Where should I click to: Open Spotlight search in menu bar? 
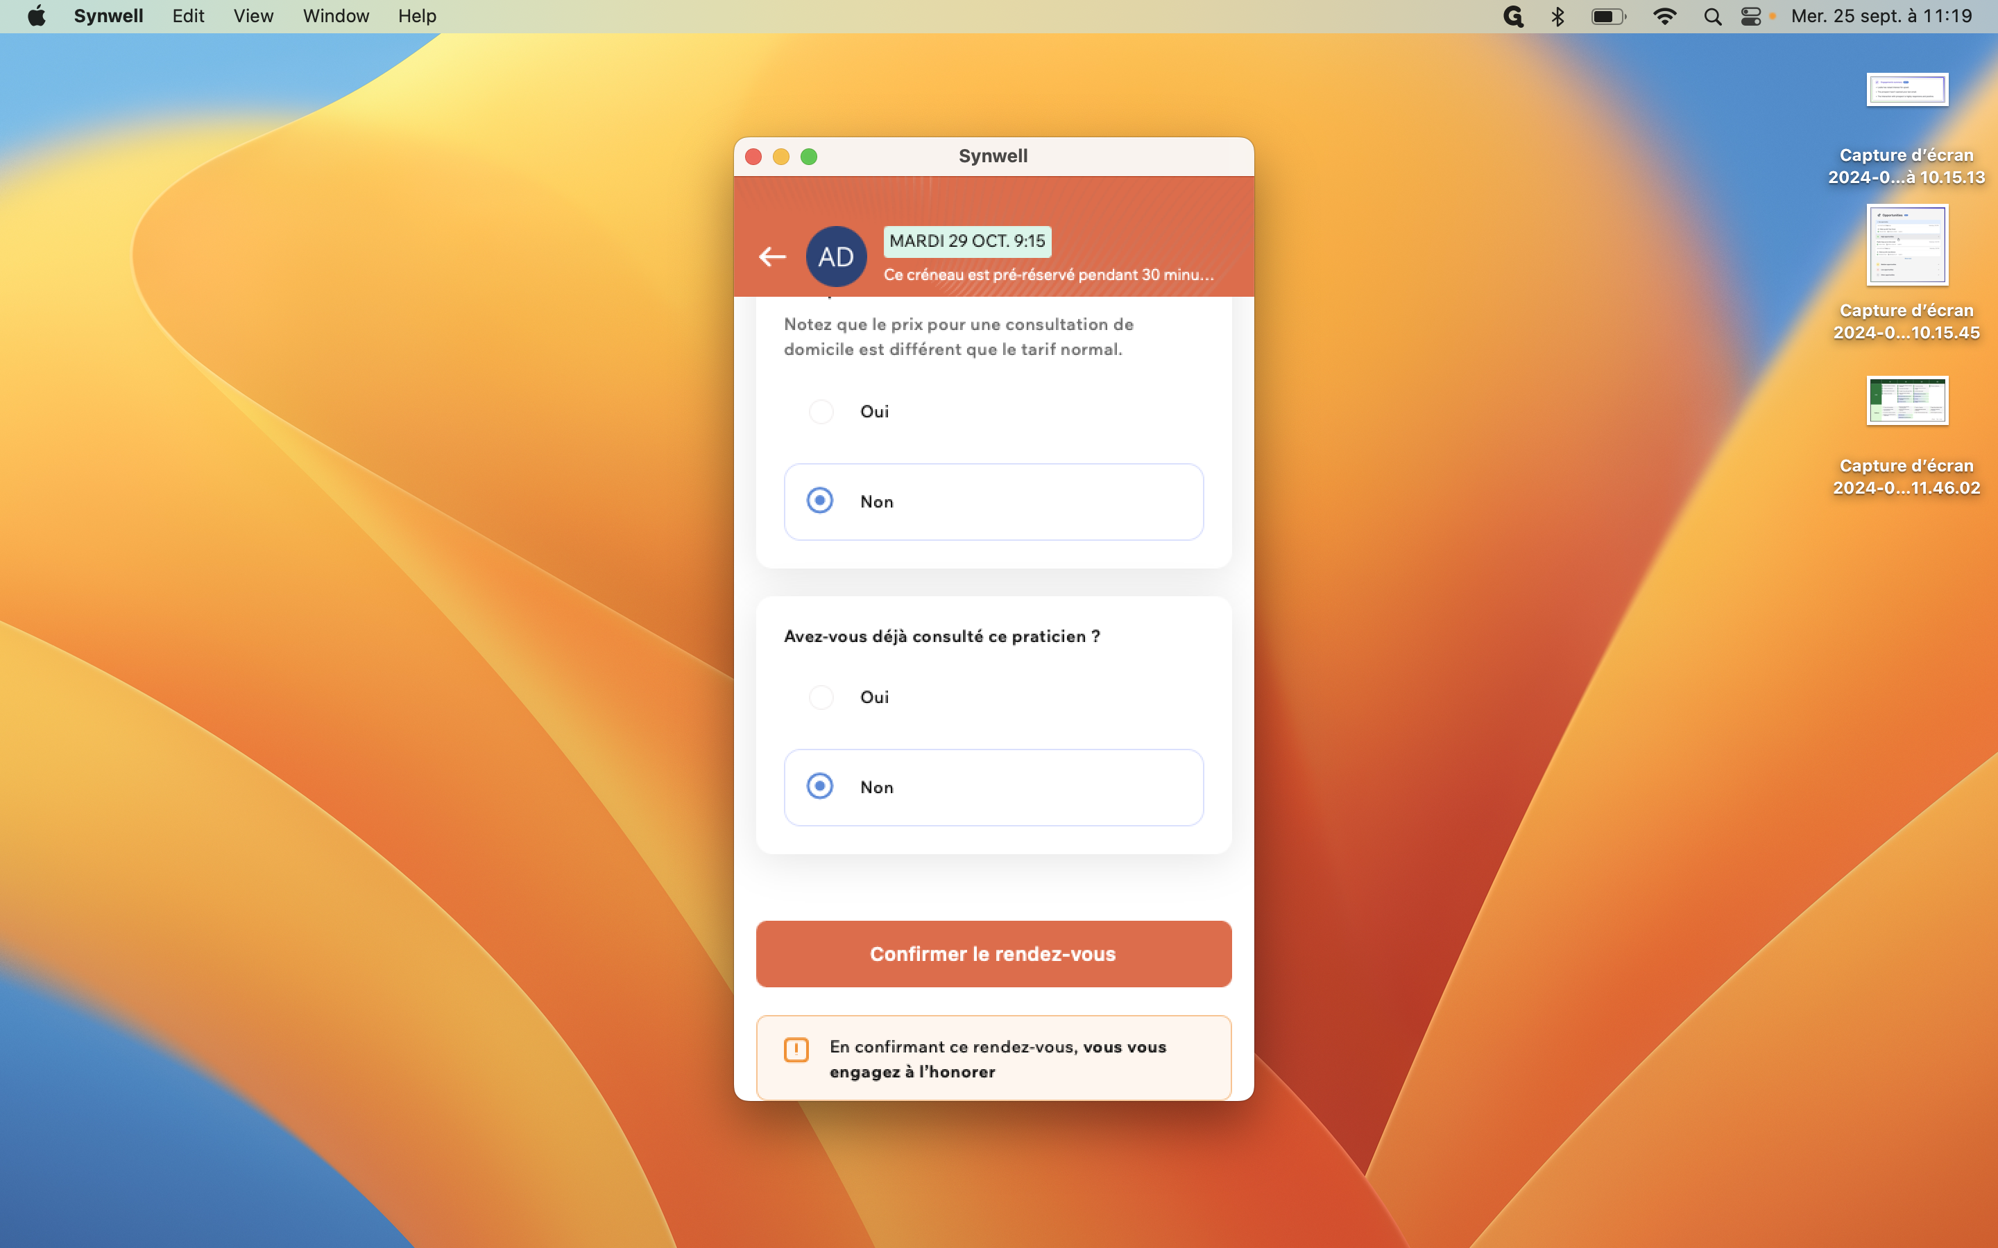[x=1712, y=17]
